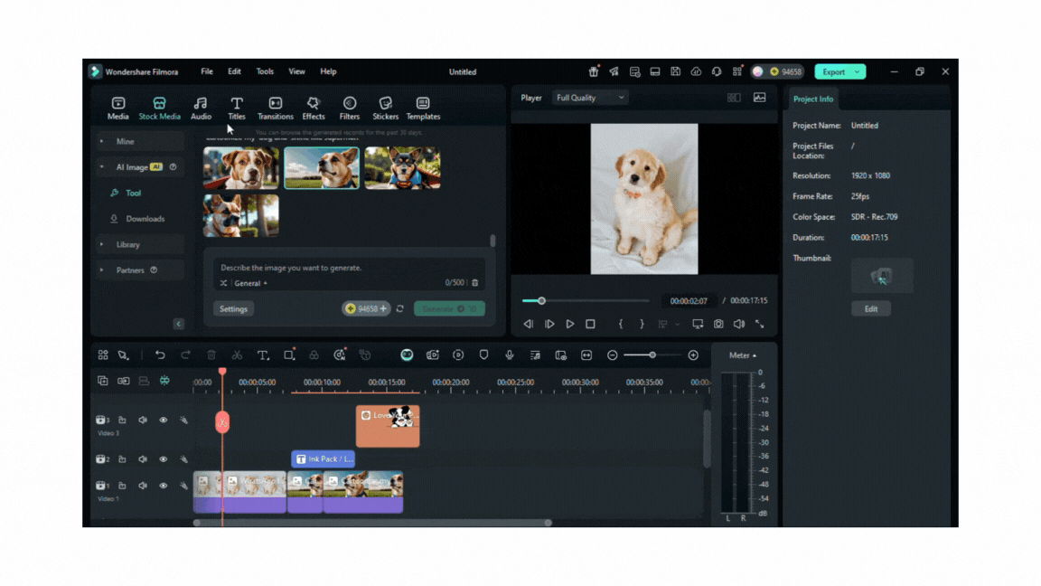Hide Video 1 track with eye icon

point(164,486)
